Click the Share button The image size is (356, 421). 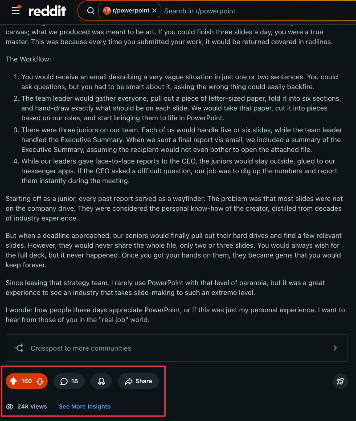139,381
